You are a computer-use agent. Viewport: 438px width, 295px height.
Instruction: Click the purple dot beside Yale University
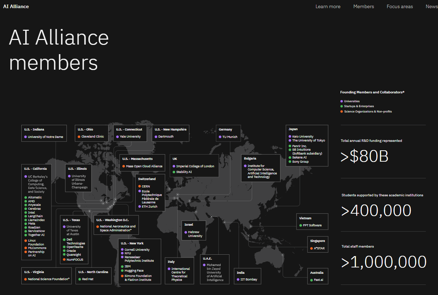(x=117, y=137)
